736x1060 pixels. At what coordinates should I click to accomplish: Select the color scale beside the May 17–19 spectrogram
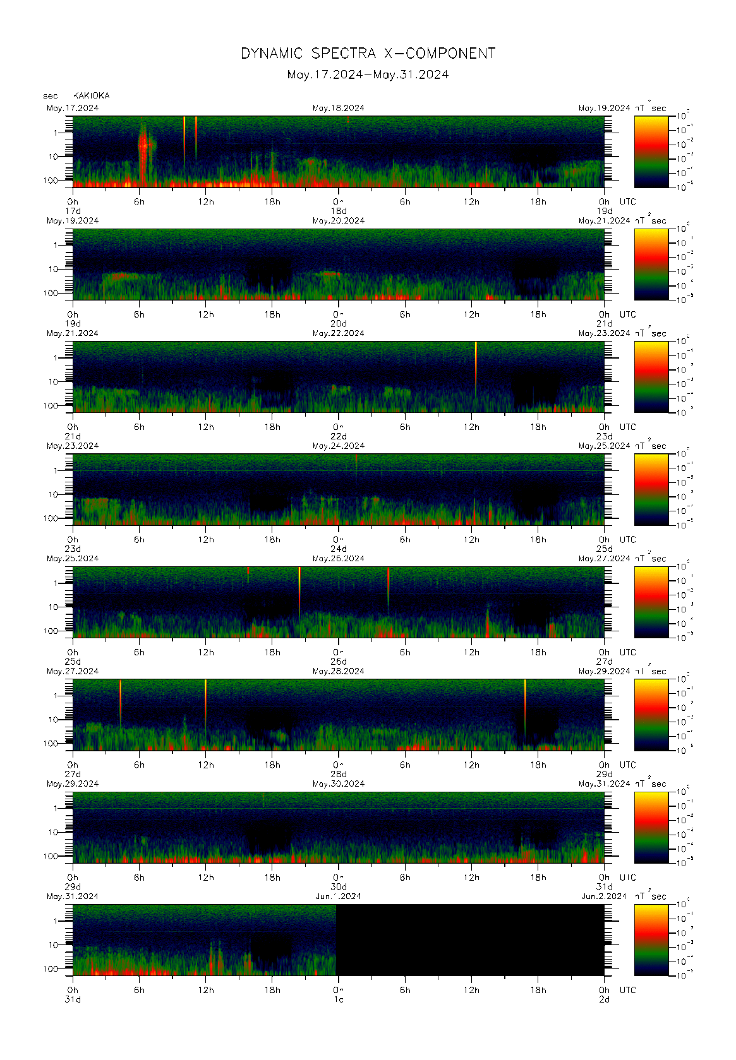651,152
